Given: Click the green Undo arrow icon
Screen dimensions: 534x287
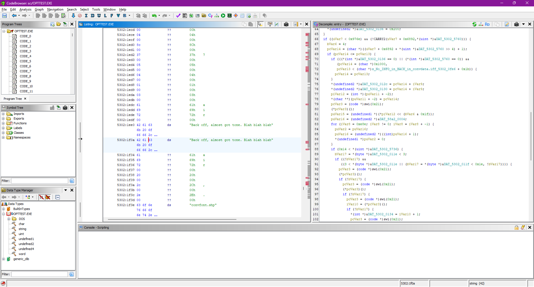Looking at the screenshot, I should [154, 16].
